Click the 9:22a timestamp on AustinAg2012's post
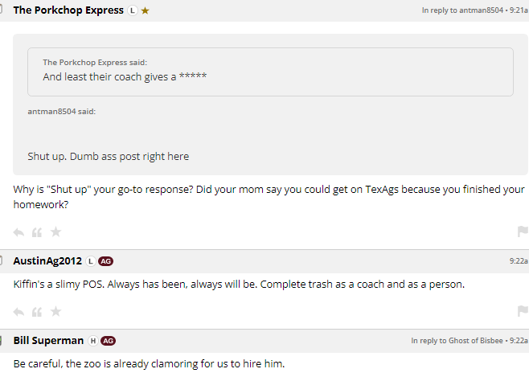The image size is (529, 377). coord(519,260)
